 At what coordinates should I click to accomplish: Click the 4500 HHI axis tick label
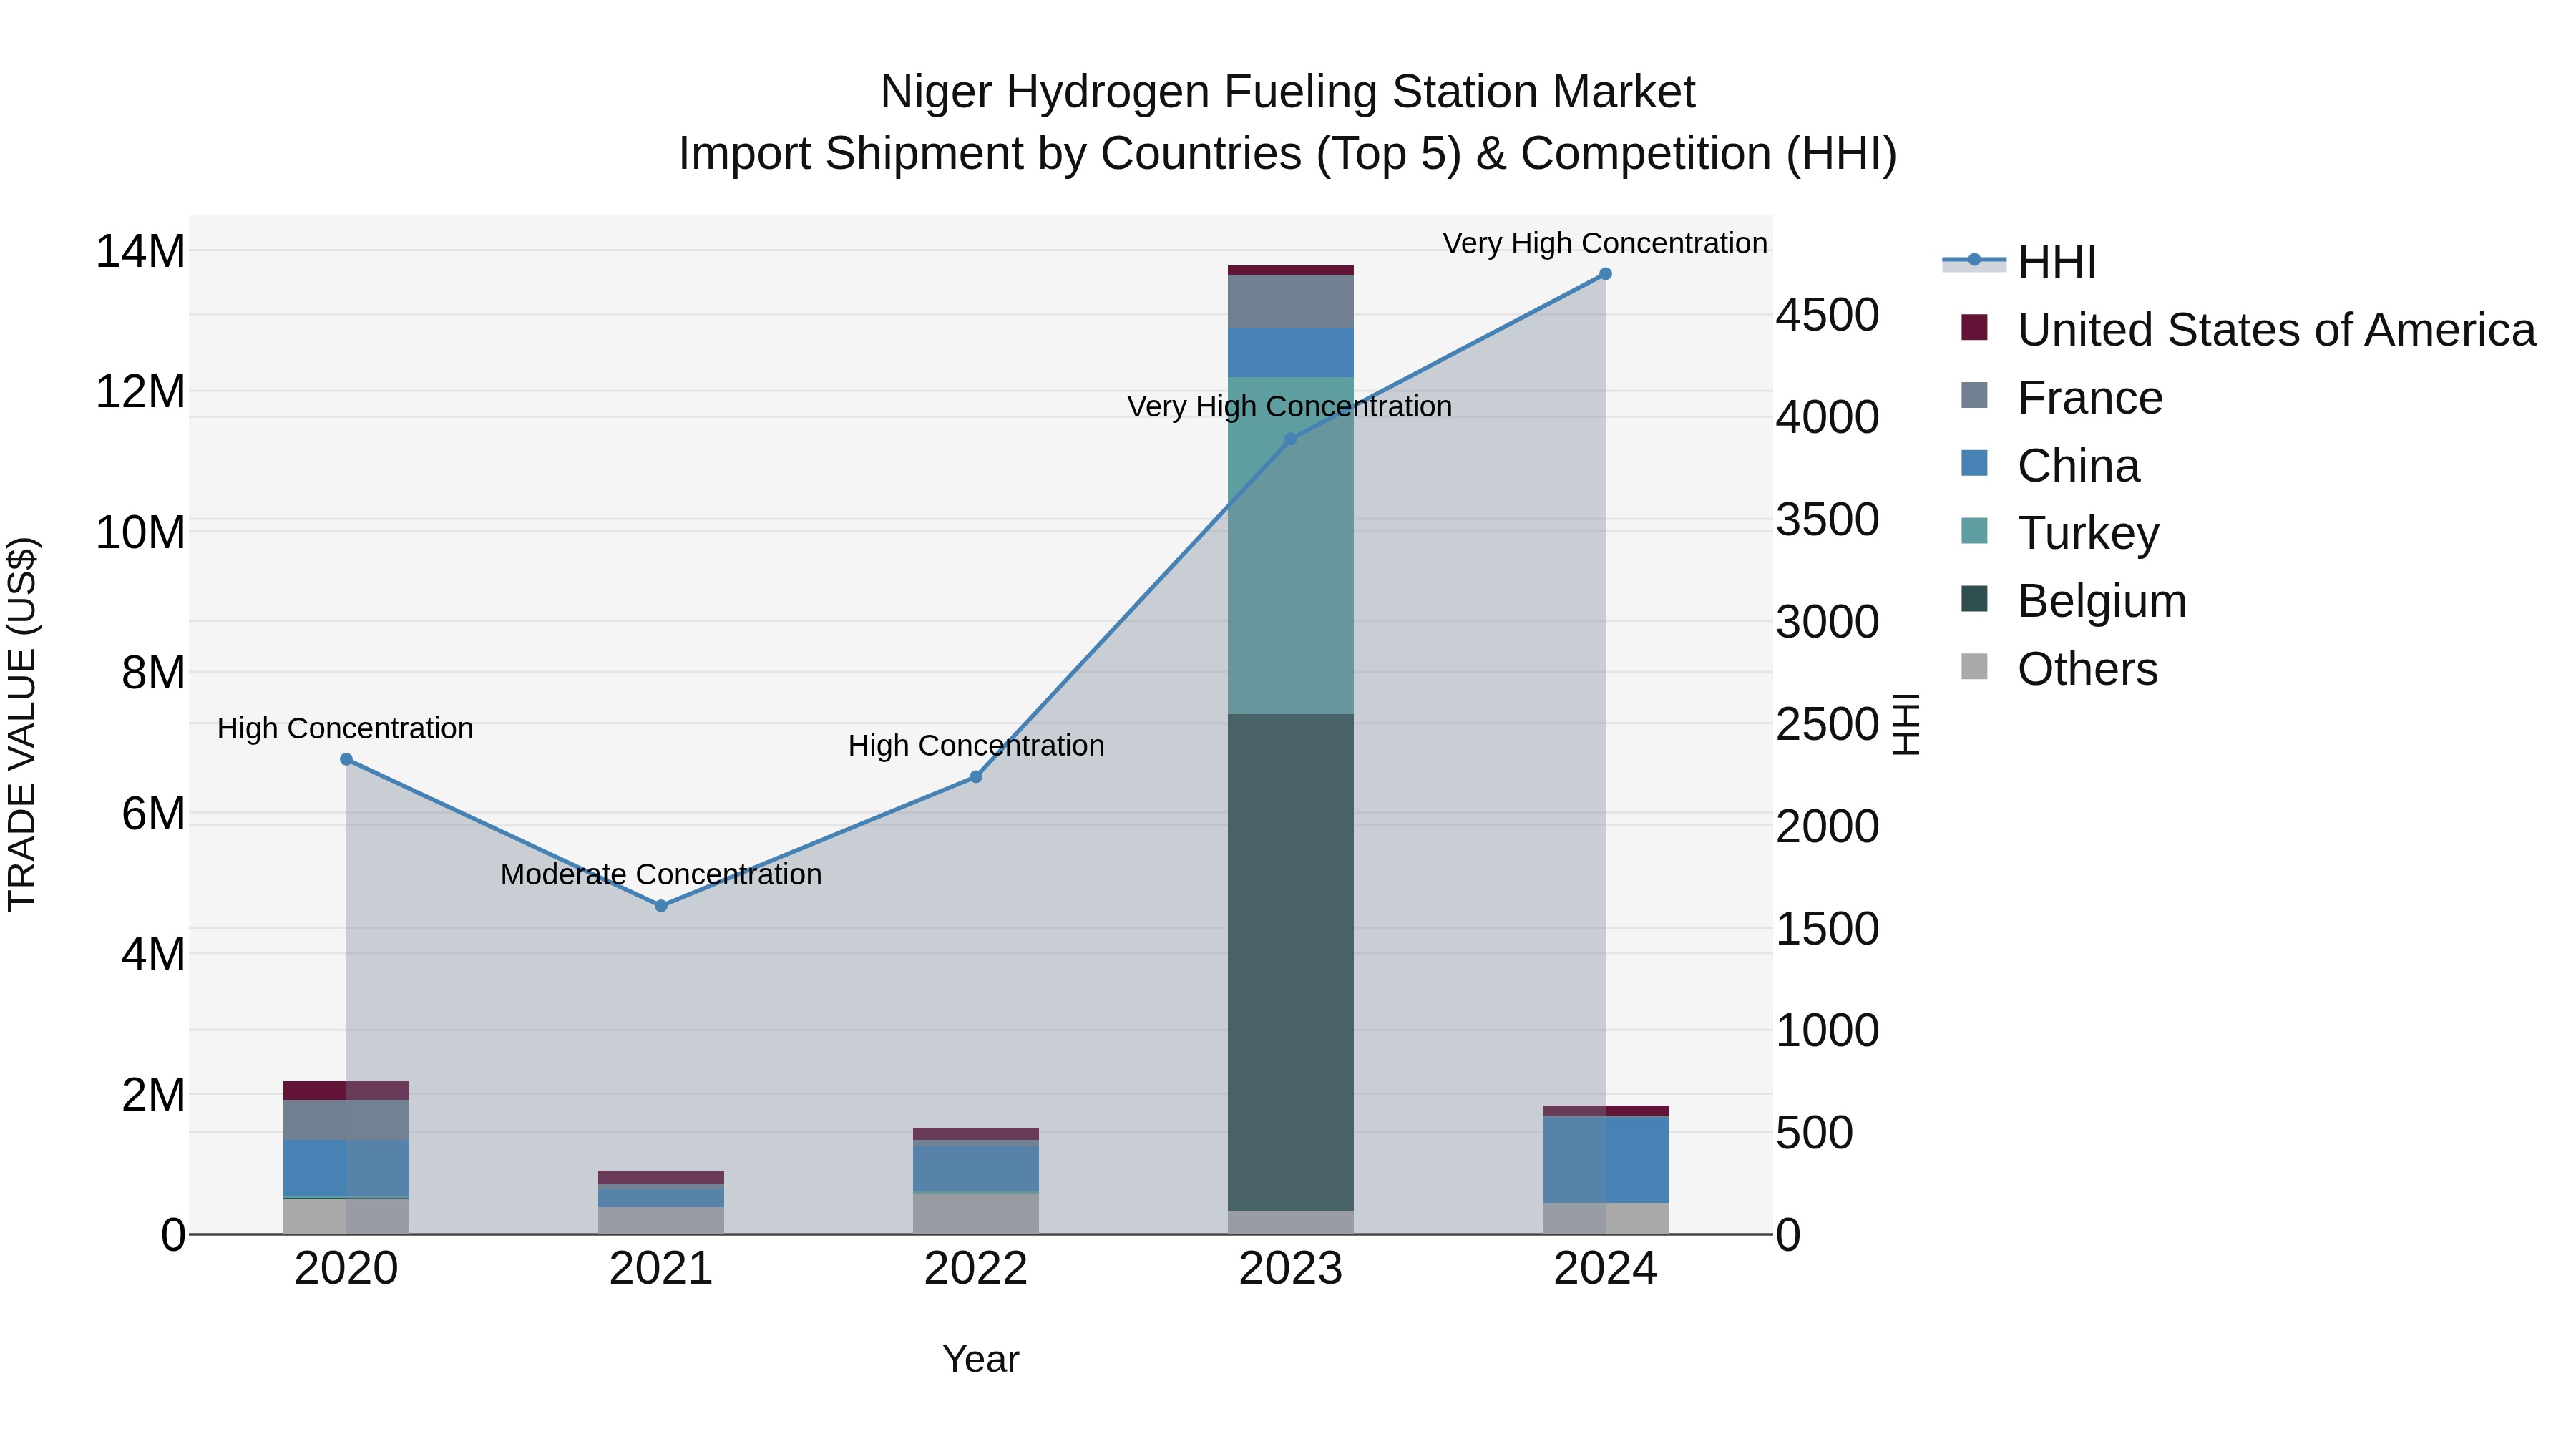click(1828, 315)
